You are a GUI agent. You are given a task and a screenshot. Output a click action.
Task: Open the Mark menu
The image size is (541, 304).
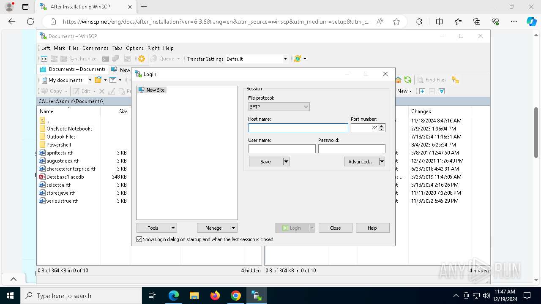(x=59, y=48)
